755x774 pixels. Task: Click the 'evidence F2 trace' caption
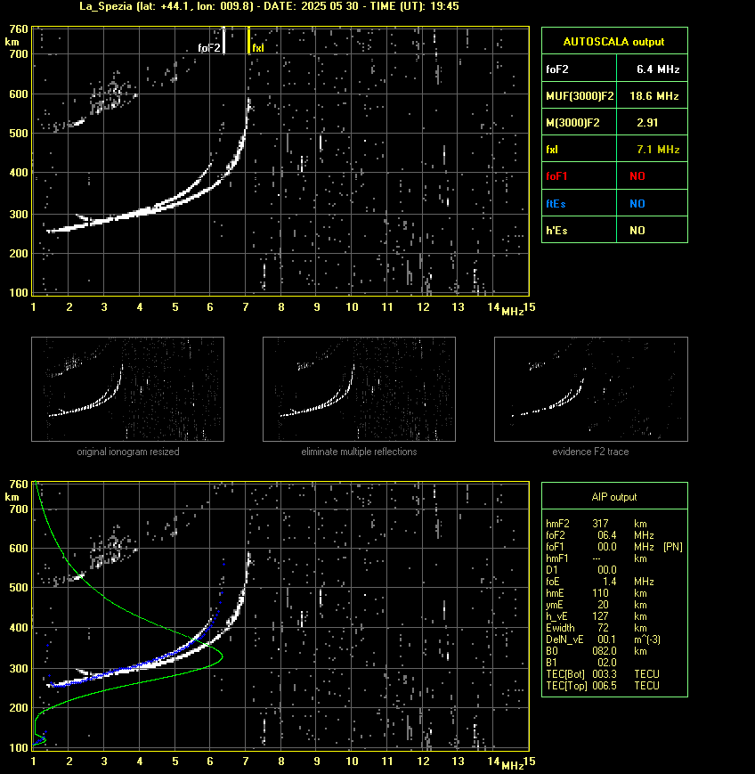click(590, 452)
